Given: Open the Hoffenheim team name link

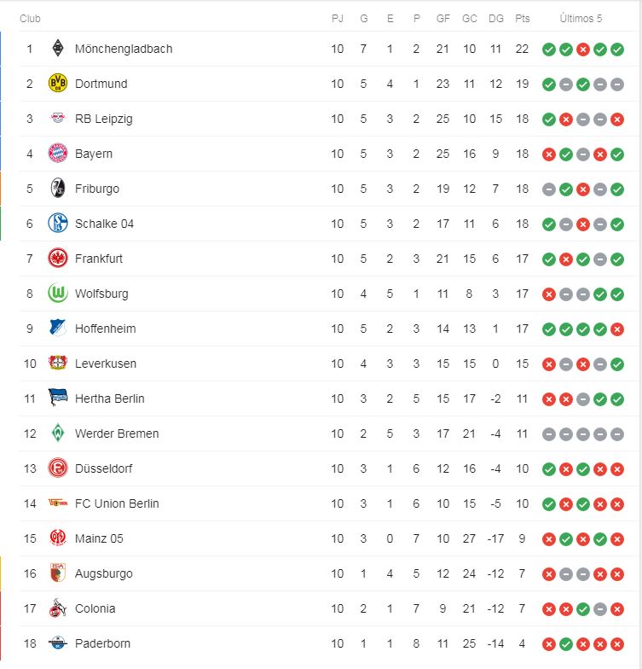Looking at the screenshot, I should [x=105, y=329].
